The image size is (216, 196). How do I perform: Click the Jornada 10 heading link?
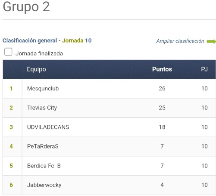(x=77, y=41)
